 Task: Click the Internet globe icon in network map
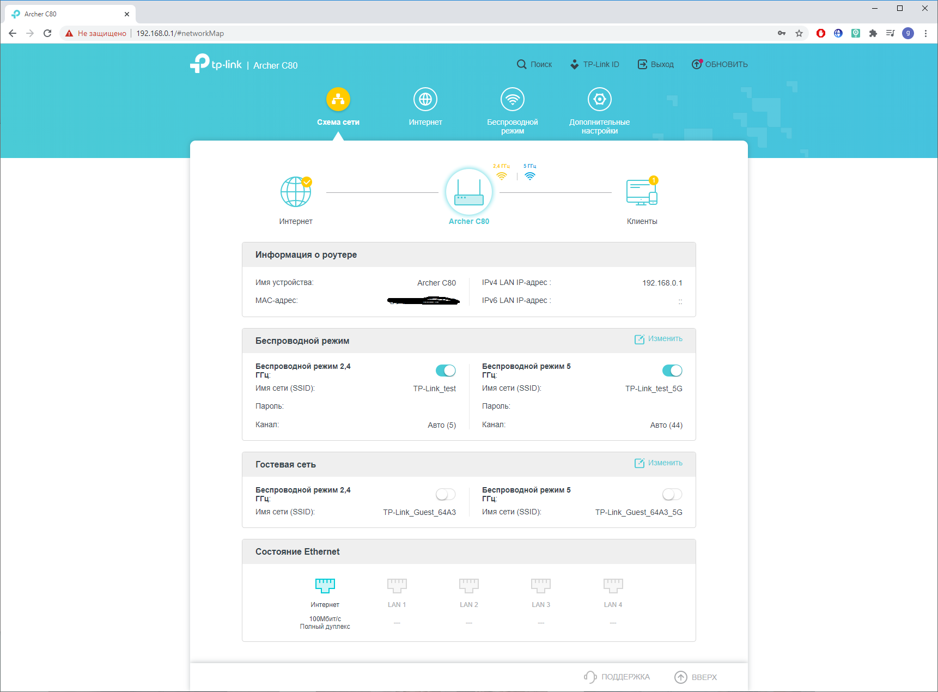coord(296,192)
